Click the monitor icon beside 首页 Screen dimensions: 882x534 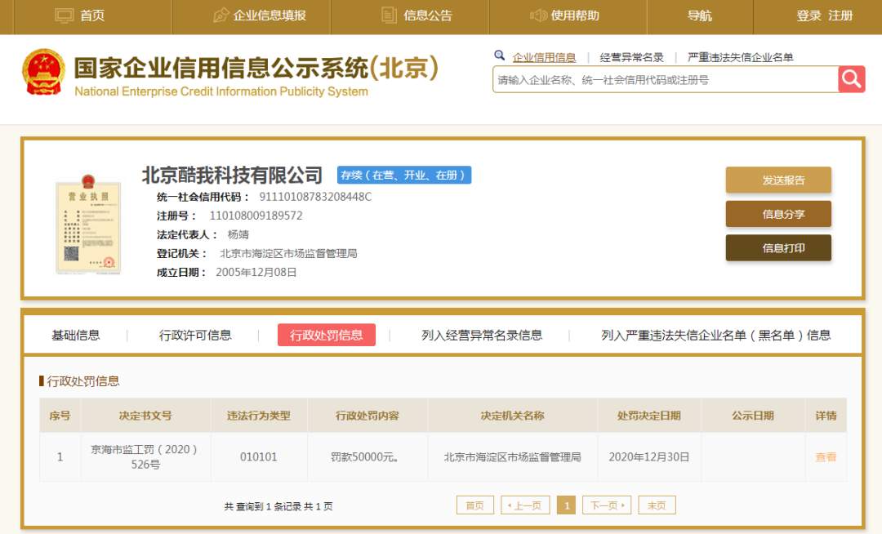tap(65, 16)
